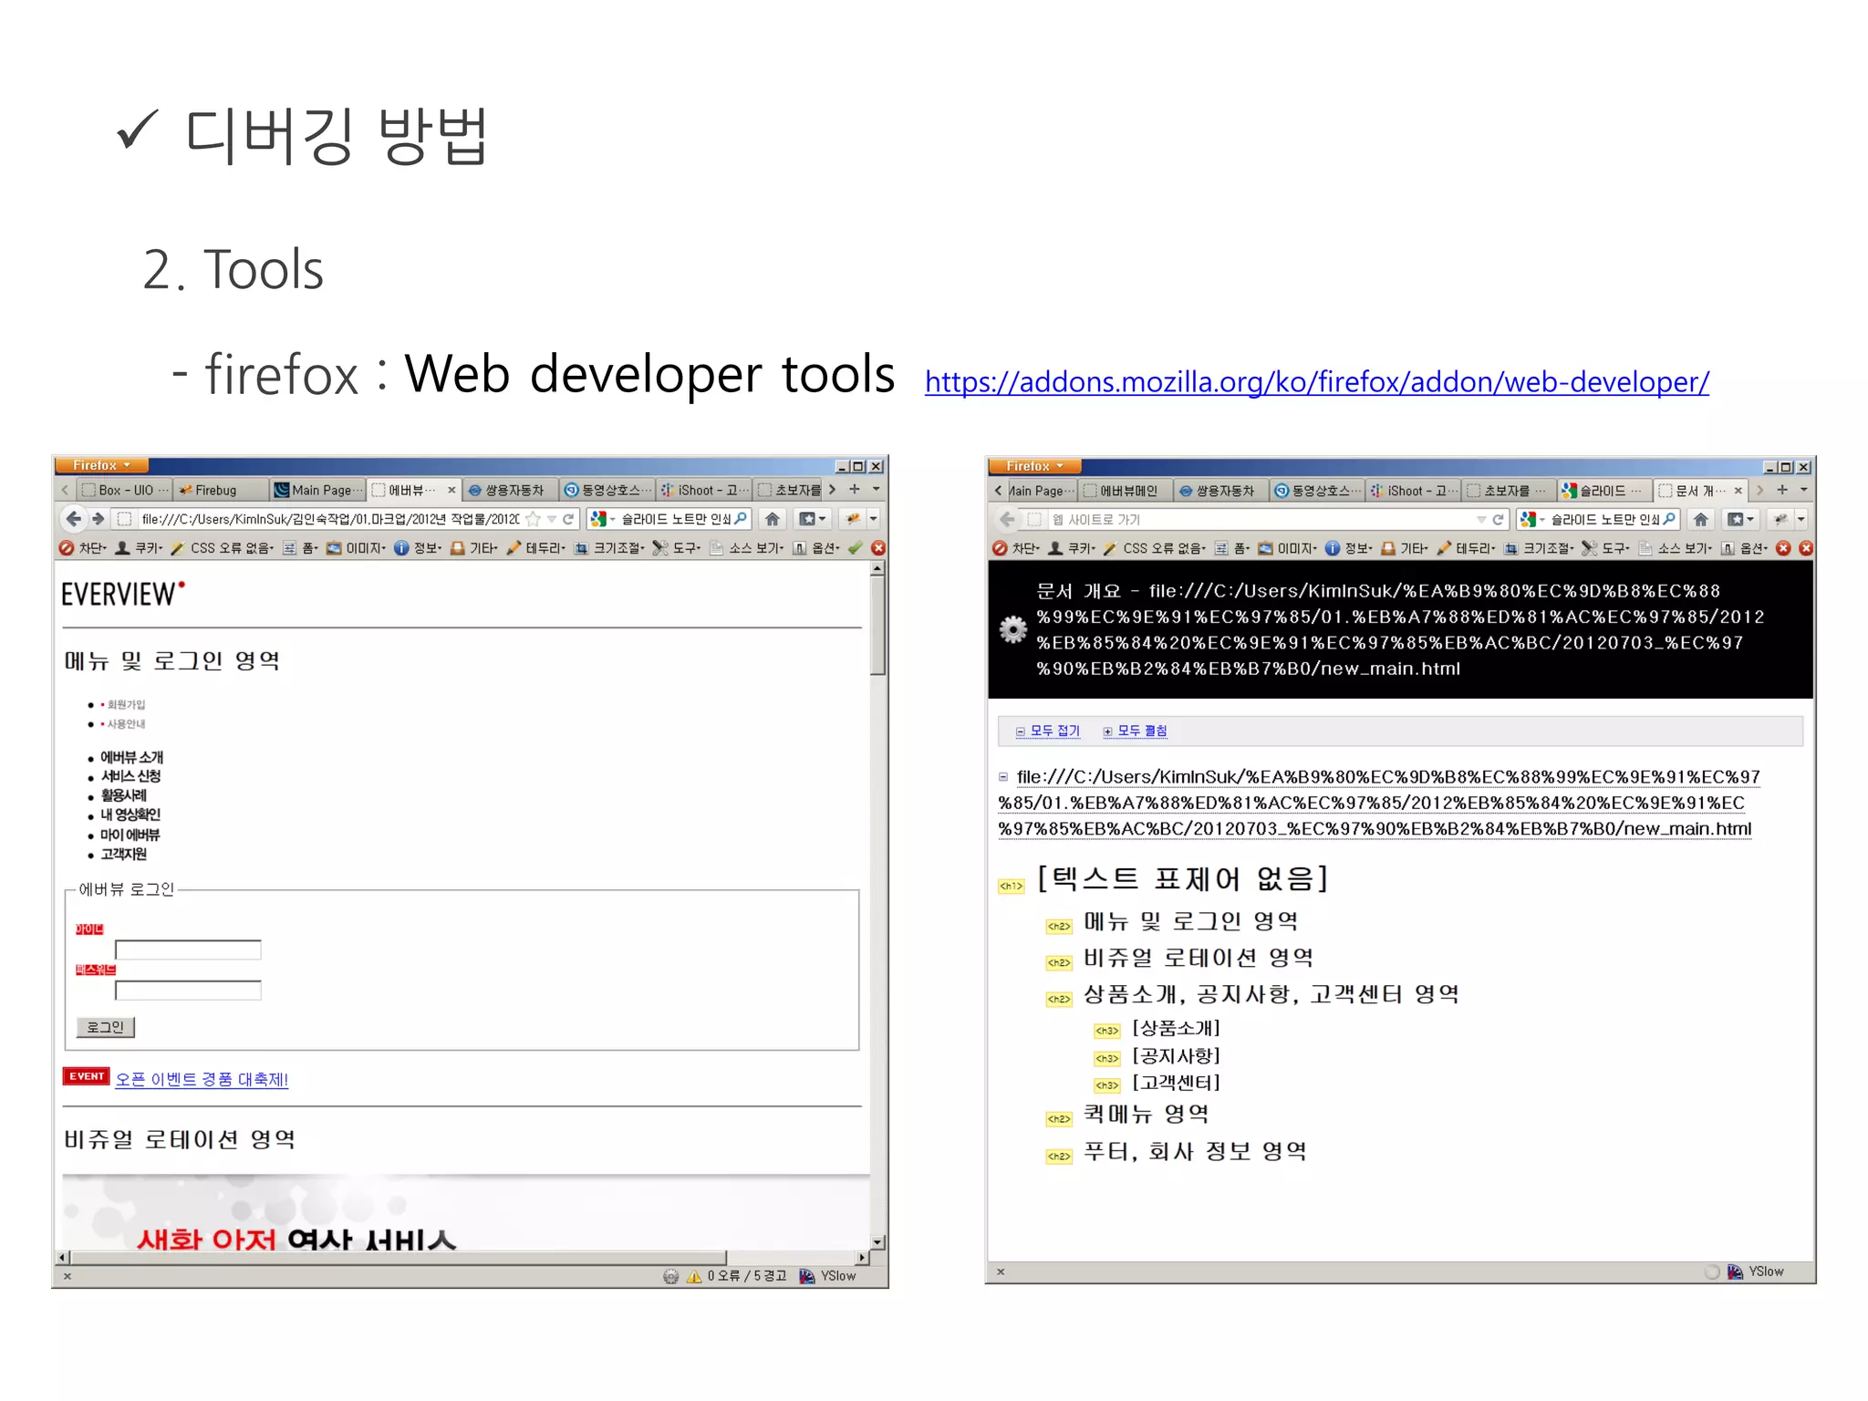Open the Firefox menu in the left window
Viewport: 1868px width, 1401px height.
[101, 465]
